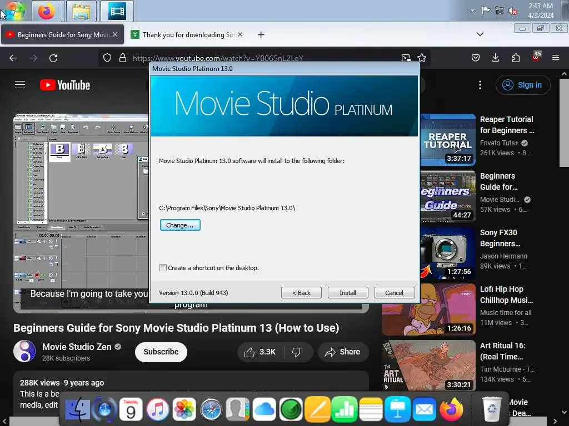Open the Pocket save icon

476,58
